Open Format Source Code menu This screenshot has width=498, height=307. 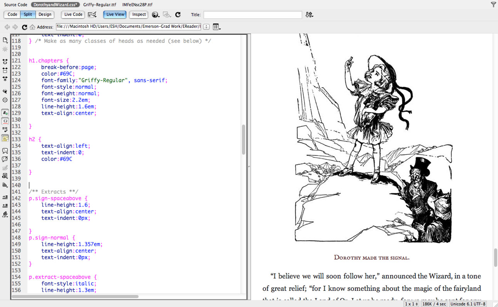click(5, 214)
